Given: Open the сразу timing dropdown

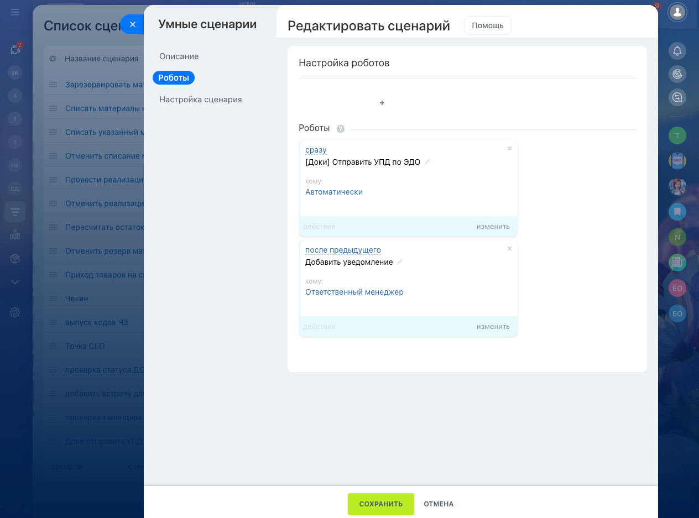Looking at the screenshot, I should pyautogui.click(x=316, y=150).
